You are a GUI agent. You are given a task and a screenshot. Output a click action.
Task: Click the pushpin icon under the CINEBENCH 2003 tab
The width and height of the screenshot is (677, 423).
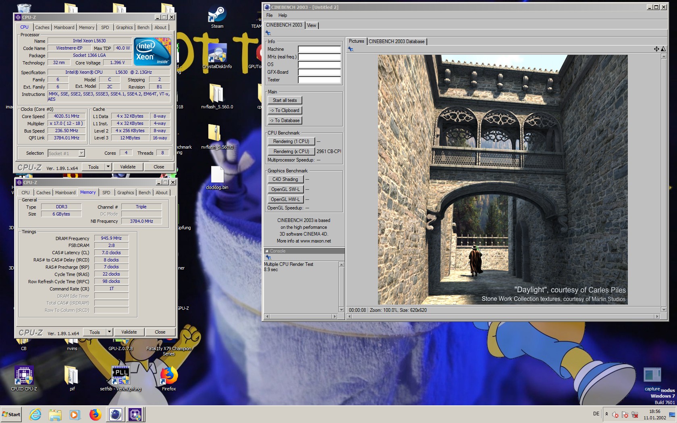point(268,33)
